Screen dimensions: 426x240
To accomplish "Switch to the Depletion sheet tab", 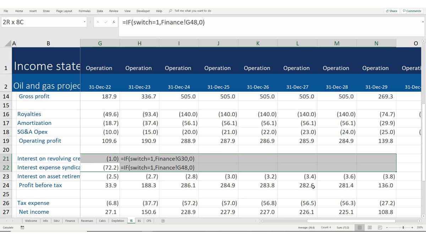I will click(x=118, y=221).
